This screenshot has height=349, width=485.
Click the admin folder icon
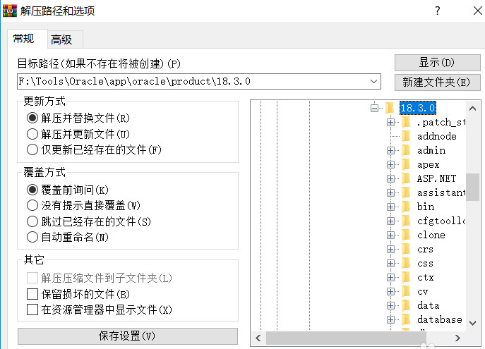pos(406,150)
